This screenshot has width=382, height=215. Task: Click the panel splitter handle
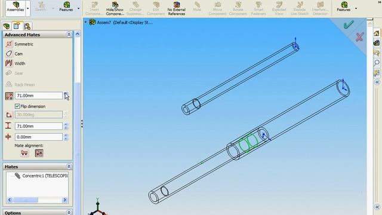coord(82,124)
